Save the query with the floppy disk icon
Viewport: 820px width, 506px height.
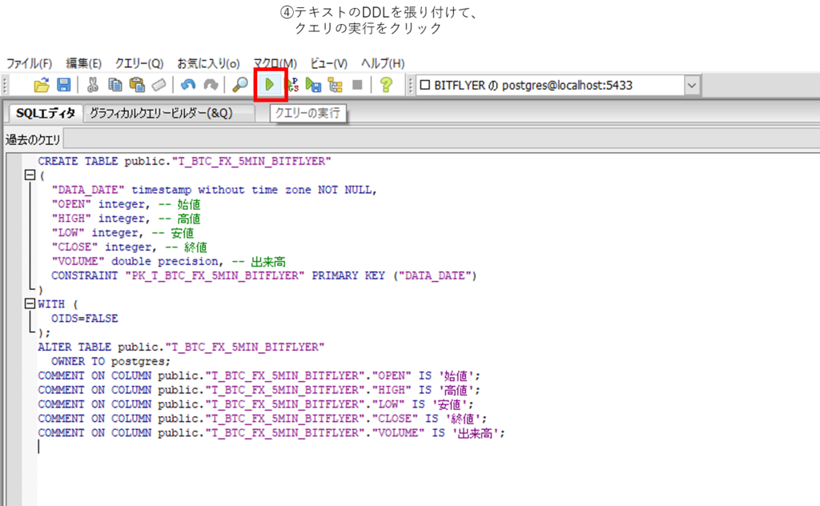(x=64, y=85)
